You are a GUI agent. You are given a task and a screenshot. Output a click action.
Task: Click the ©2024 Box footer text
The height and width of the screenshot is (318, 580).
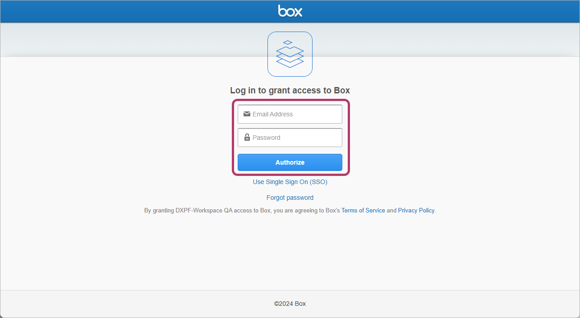coord(290,304)
